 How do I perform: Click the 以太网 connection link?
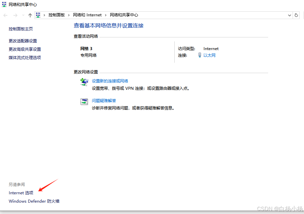point(209,55)
